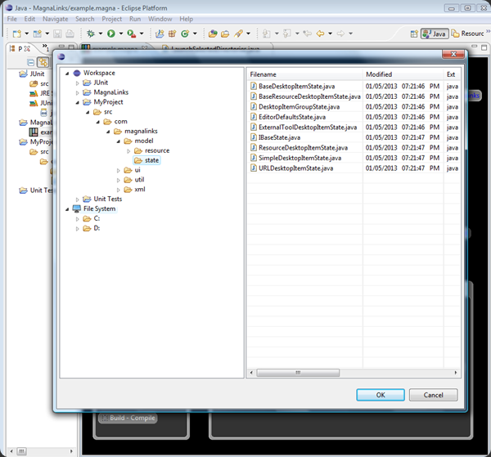
Task: Open the dropdown next to Debug button
Action: tap(101, 34)
